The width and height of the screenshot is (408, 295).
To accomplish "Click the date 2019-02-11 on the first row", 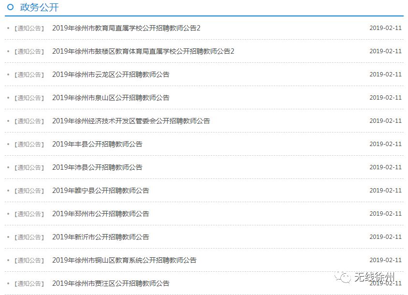I will click(385, 29).
